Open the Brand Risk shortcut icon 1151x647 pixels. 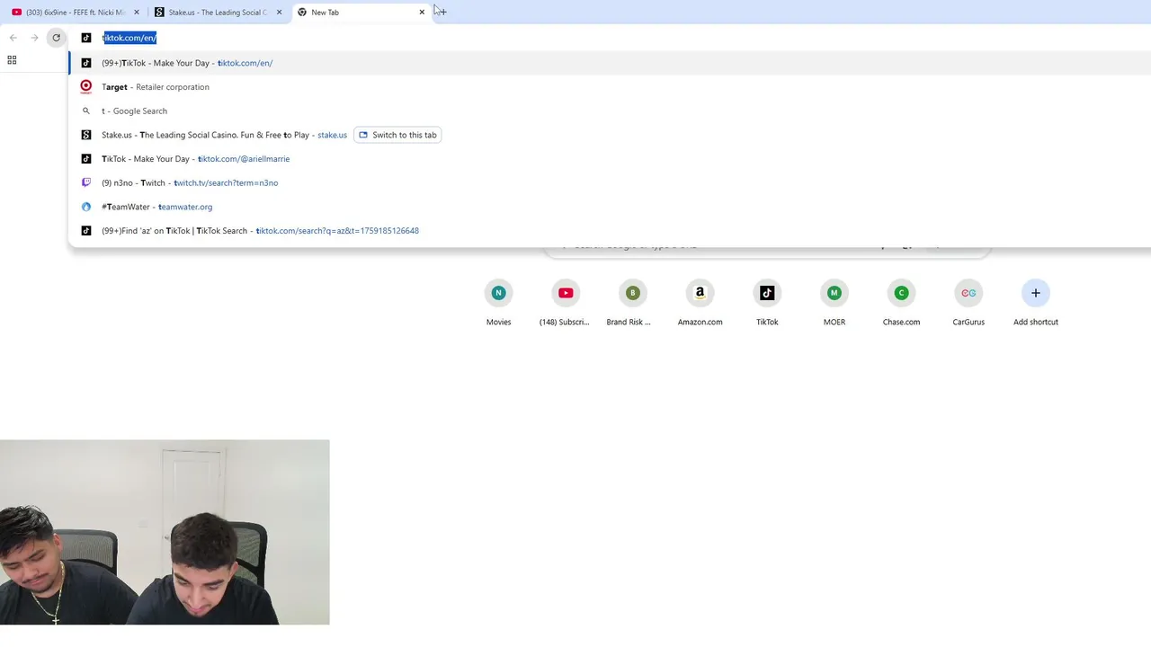coord(632,293)
